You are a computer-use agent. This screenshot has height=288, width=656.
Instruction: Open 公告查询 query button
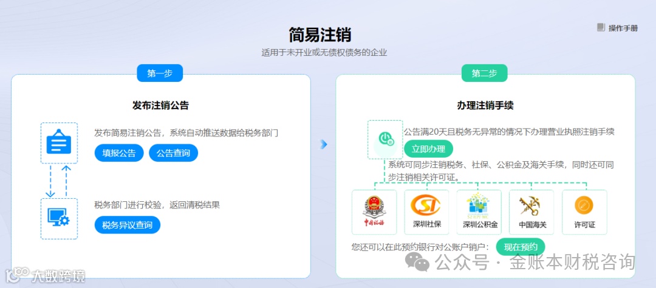pos(173,153)
